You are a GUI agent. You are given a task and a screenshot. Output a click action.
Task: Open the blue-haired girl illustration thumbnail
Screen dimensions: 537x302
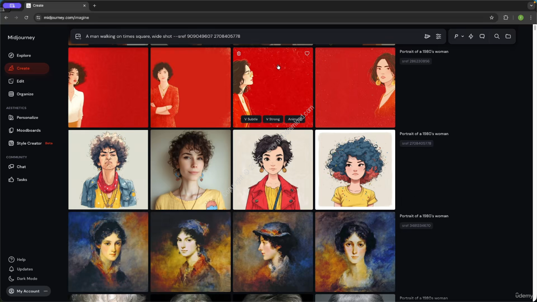355,169
